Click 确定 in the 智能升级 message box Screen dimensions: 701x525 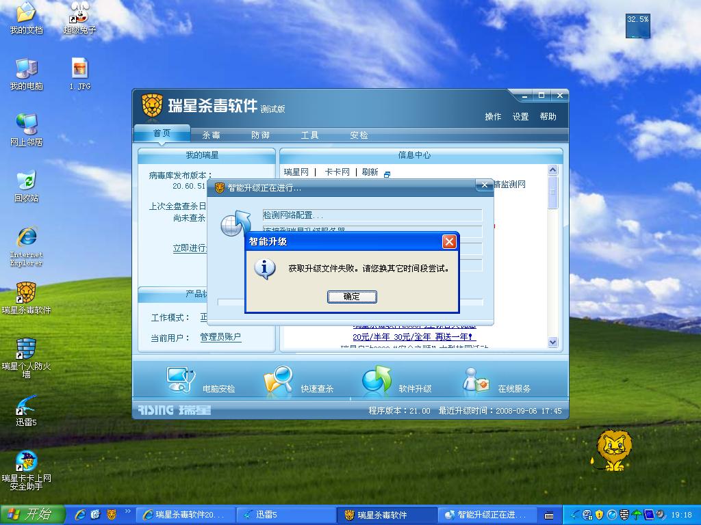coord(352,297)
